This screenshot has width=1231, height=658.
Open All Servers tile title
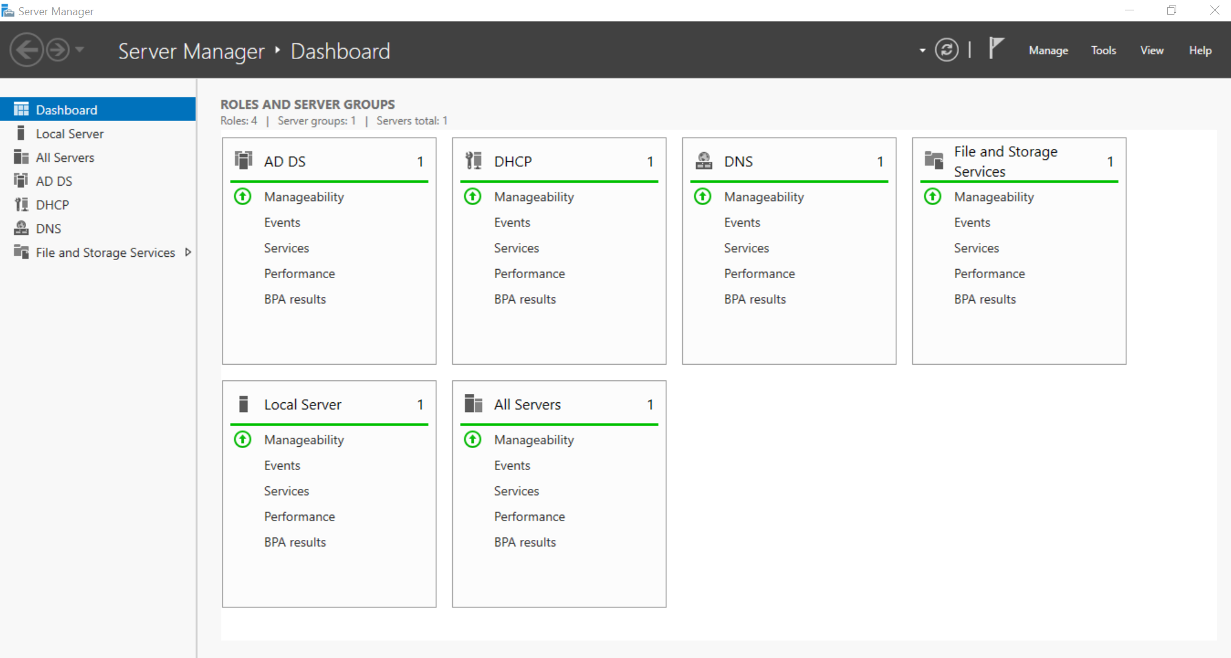pos(527,404)
